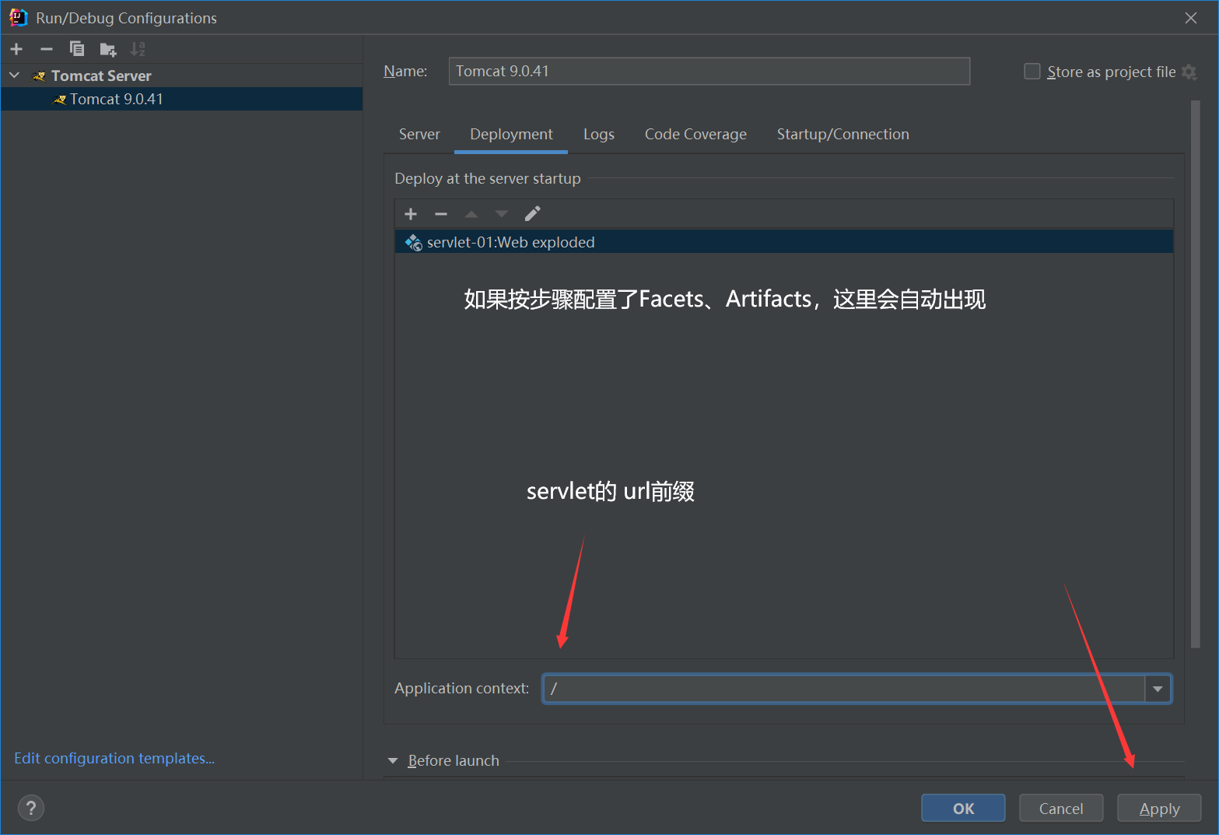Click the Before launch heading text

(454, 760)
